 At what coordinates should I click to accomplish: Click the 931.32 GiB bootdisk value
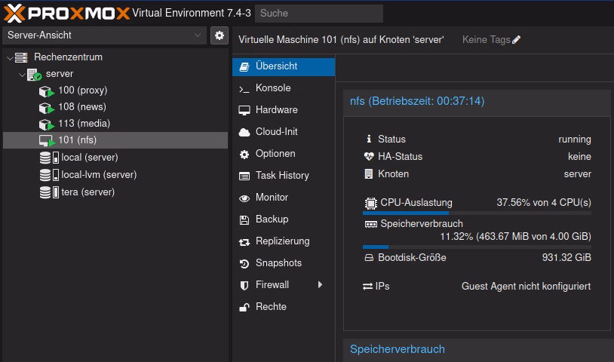566,257
